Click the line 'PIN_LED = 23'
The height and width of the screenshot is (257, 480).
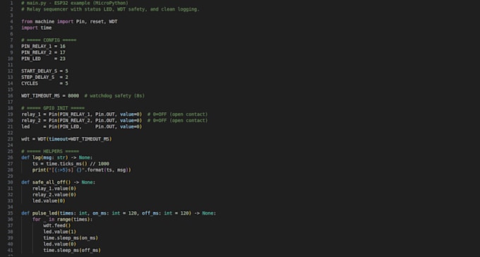(x=44, y=59)
